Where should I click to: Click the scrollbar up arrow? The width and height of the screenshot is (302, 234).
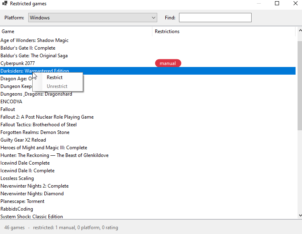coord(300,30)
